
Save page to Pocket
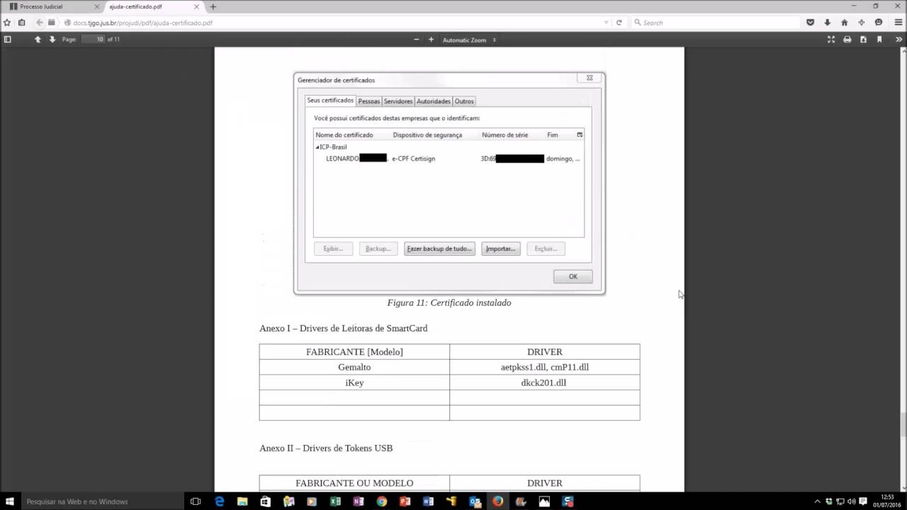tap(811, 23)
